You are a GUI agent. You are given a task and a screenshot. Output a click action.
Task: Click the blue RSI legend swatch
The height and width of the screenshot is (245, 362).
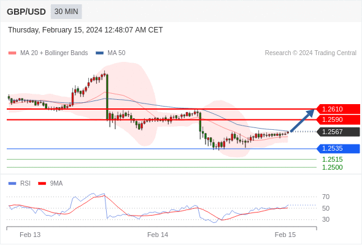tap(12, 184)
